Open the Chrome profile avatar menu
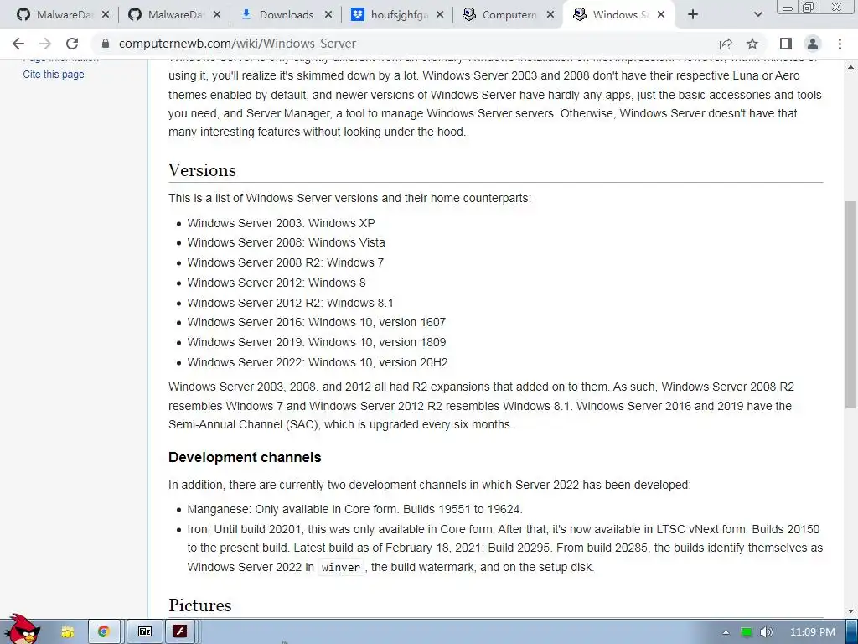858x644 pixels. click(813, 44)
